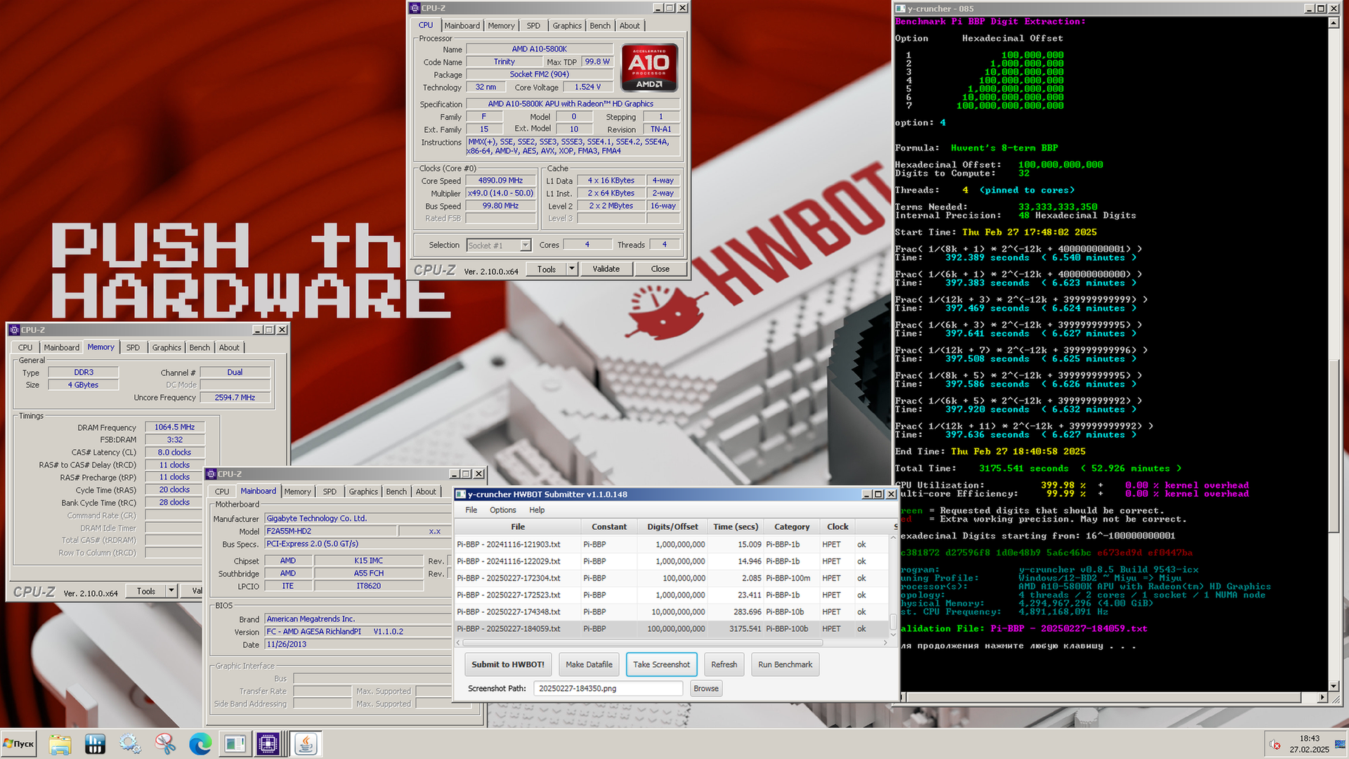
Task: Open About tab in Mainboard CPU-Z window
Action: point(426,491)
